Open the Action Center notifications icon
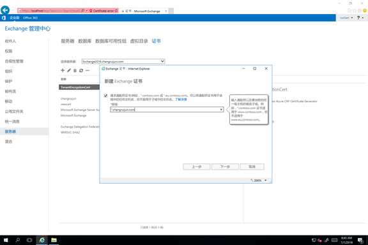Viewport: 368px width, 245px height. (x=360, y=240)
